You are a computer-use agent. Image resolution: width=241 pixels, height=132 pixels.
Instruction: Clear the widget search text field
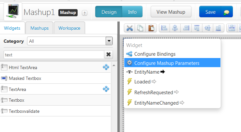108,54
